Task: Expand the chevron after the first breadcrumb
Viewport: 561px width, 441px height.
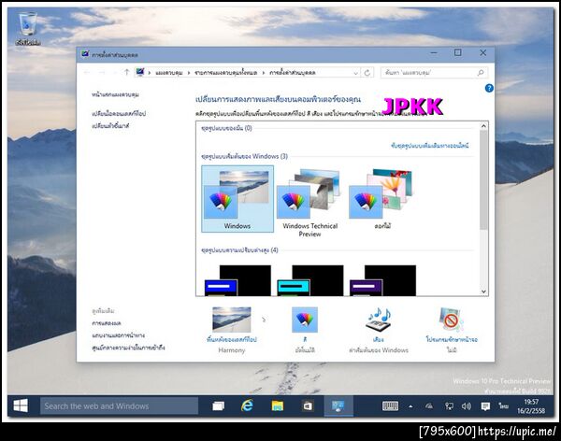Action: pyautogui.click(x=189, y=73)
